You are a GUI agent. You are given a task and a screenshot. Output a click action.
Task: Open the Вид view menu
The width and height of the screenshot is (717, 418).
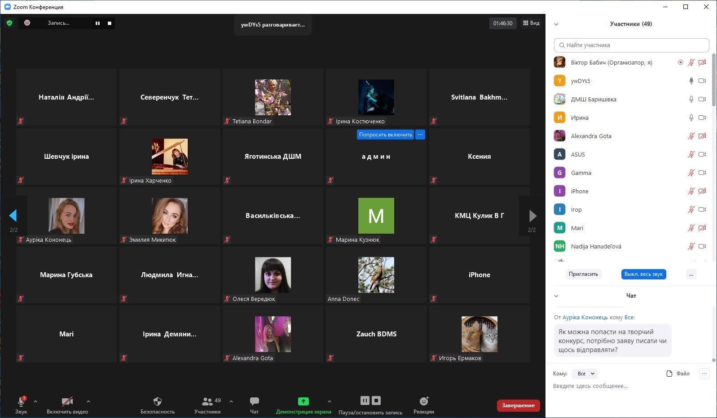point(531,23)
